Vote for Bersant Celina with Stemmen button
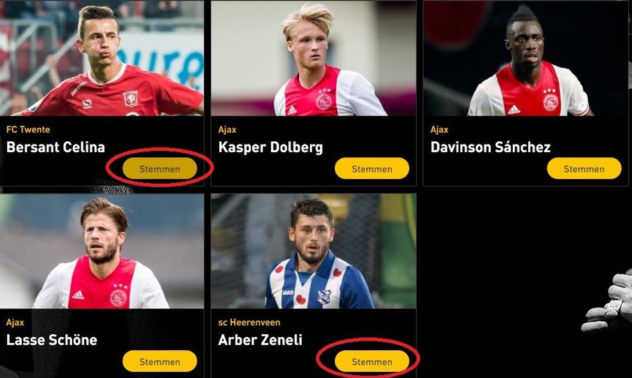 coord(160,168)
